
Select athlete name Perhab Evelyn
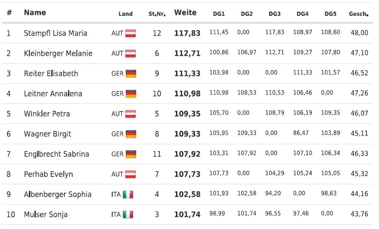(48, 175)
